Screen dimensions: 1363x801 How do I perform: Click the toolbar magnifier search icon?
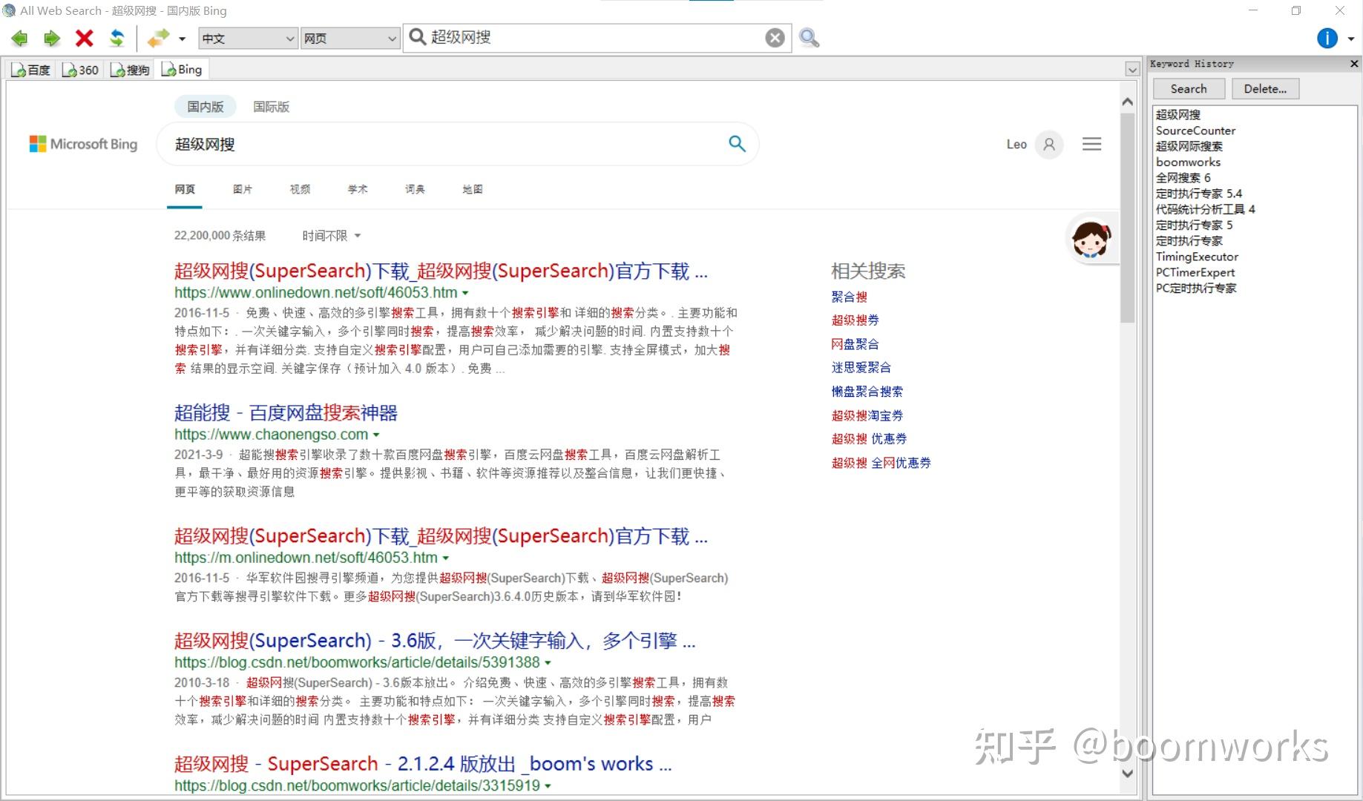click(809, 37)
